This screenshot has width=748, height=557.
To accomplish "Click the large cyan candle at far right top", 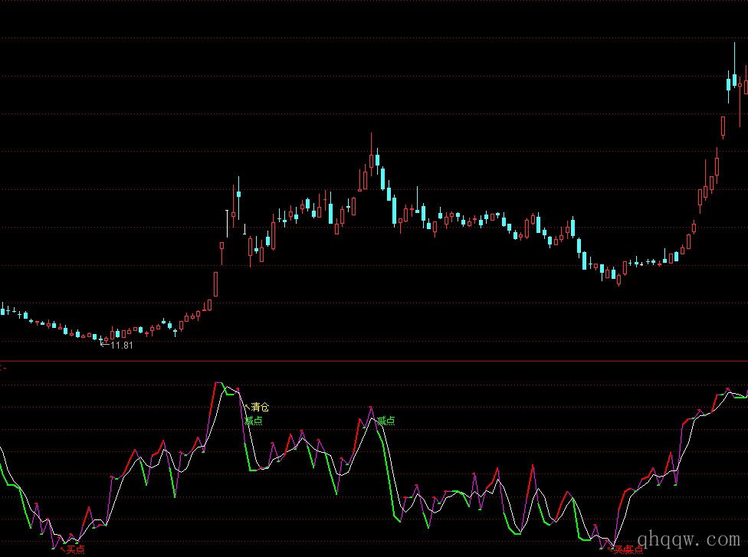I will [x=729, y=84].
